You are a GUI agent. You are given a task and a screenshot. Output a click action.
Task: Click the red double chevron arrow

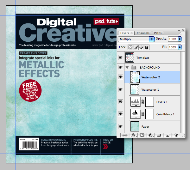(x=105, y=147)
